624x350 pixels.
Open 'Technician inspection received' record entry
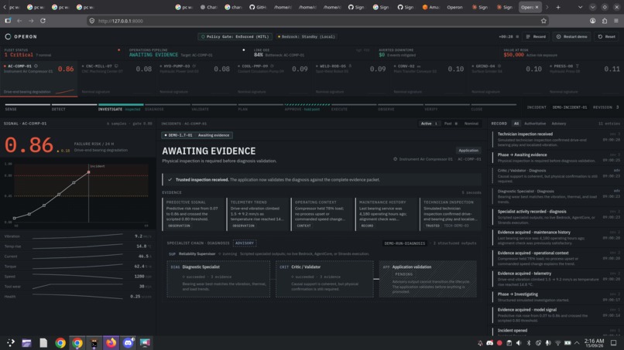click(x=557, y=139)
